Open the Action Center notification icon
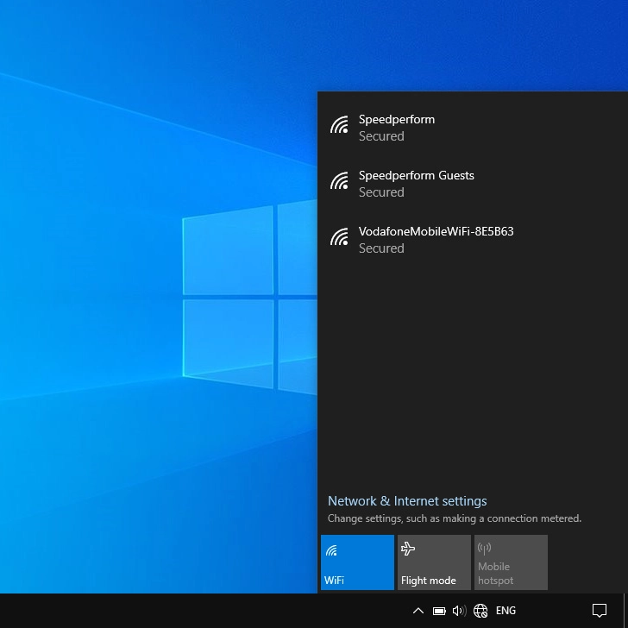The height and width of the screenshot is (628, 628). pos(600,611)
